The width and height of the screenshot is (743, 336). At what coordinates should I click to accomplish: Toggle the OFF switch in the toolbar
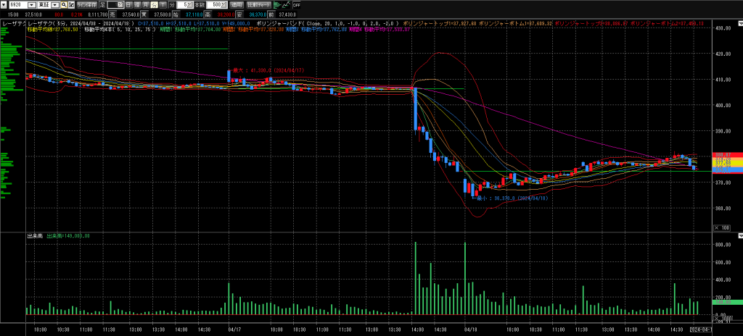(296, 4)
